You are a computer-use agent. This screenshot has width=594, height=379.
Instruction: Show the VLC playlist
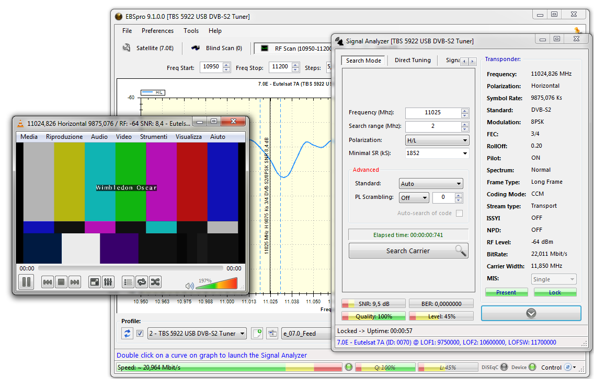pyautogui.click(x=128, y=282)
